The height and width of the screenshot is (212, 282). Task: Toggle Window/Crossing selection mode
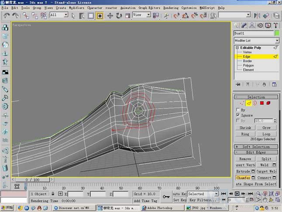(x=100, y=16)
